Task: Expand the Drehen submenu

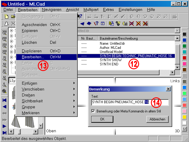Action: click(x=46, y=95)
